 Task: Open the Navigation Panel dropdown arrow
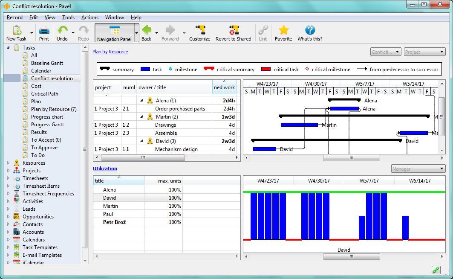pyautogui.click(x=137, y=33)
